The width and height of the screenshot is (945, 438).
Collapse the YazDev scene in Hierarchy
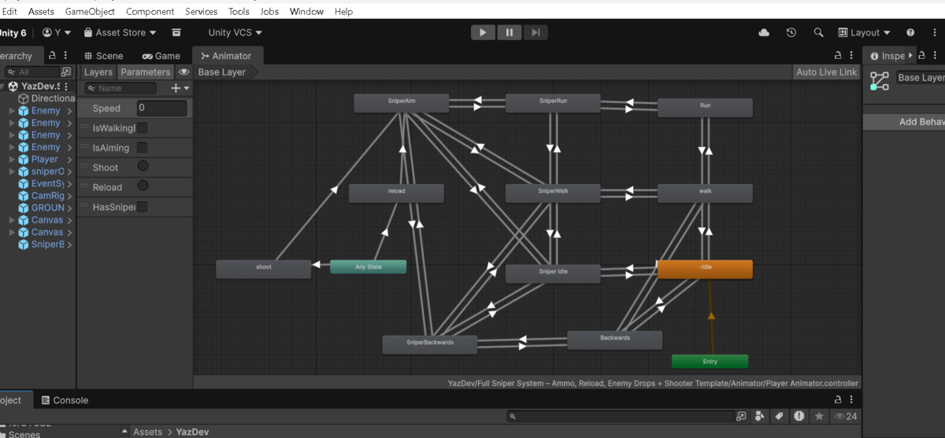pos(4,86)
